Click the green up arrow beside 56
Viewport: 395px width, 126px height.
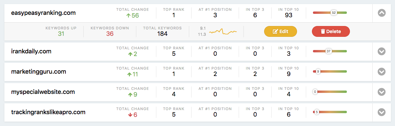[x=128, y=16]
